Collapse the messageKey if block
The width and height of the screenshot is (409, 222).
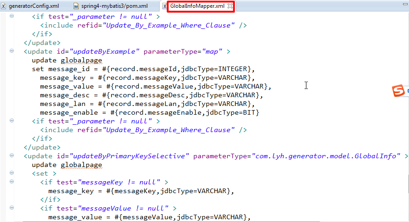(x=12, y=182)
